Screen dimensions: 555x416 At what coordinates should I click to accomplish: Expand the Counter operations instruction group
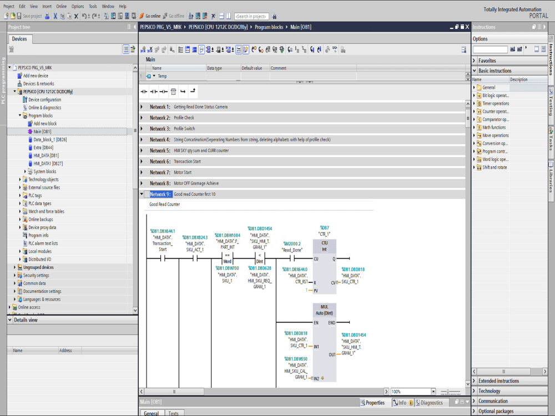click(475, 111)
